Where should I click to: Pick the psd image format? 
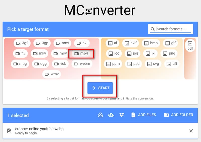click(133, 64)
